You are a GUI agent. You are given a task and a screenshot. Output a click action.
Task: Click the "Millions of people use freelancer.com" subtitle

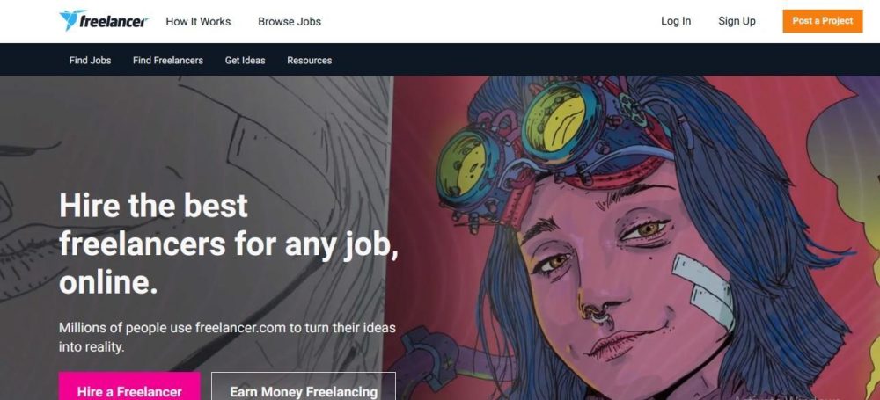point(227,338)
